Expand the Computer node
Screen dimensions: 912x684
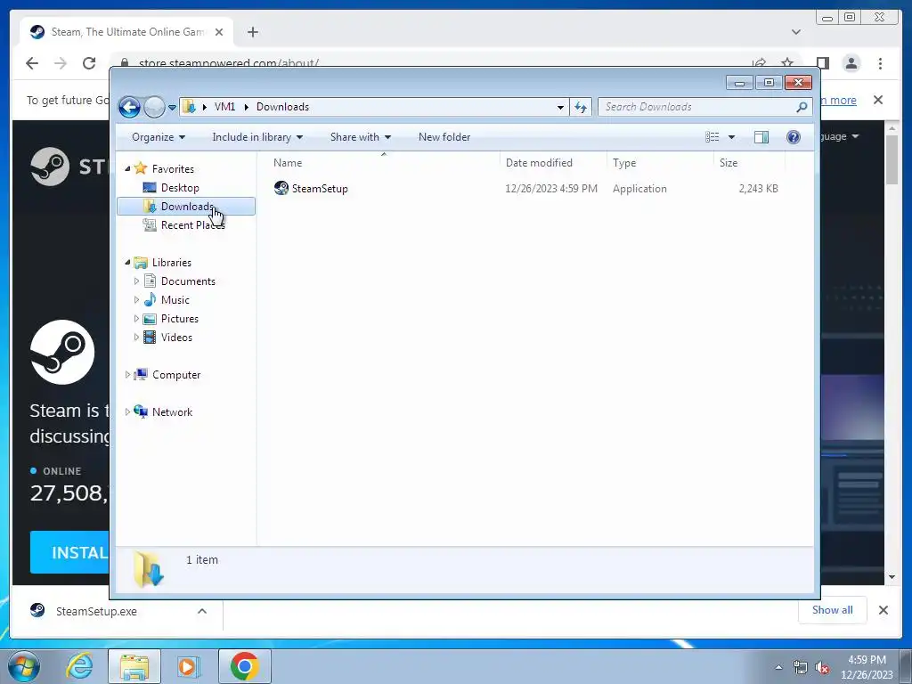[127, 375]
